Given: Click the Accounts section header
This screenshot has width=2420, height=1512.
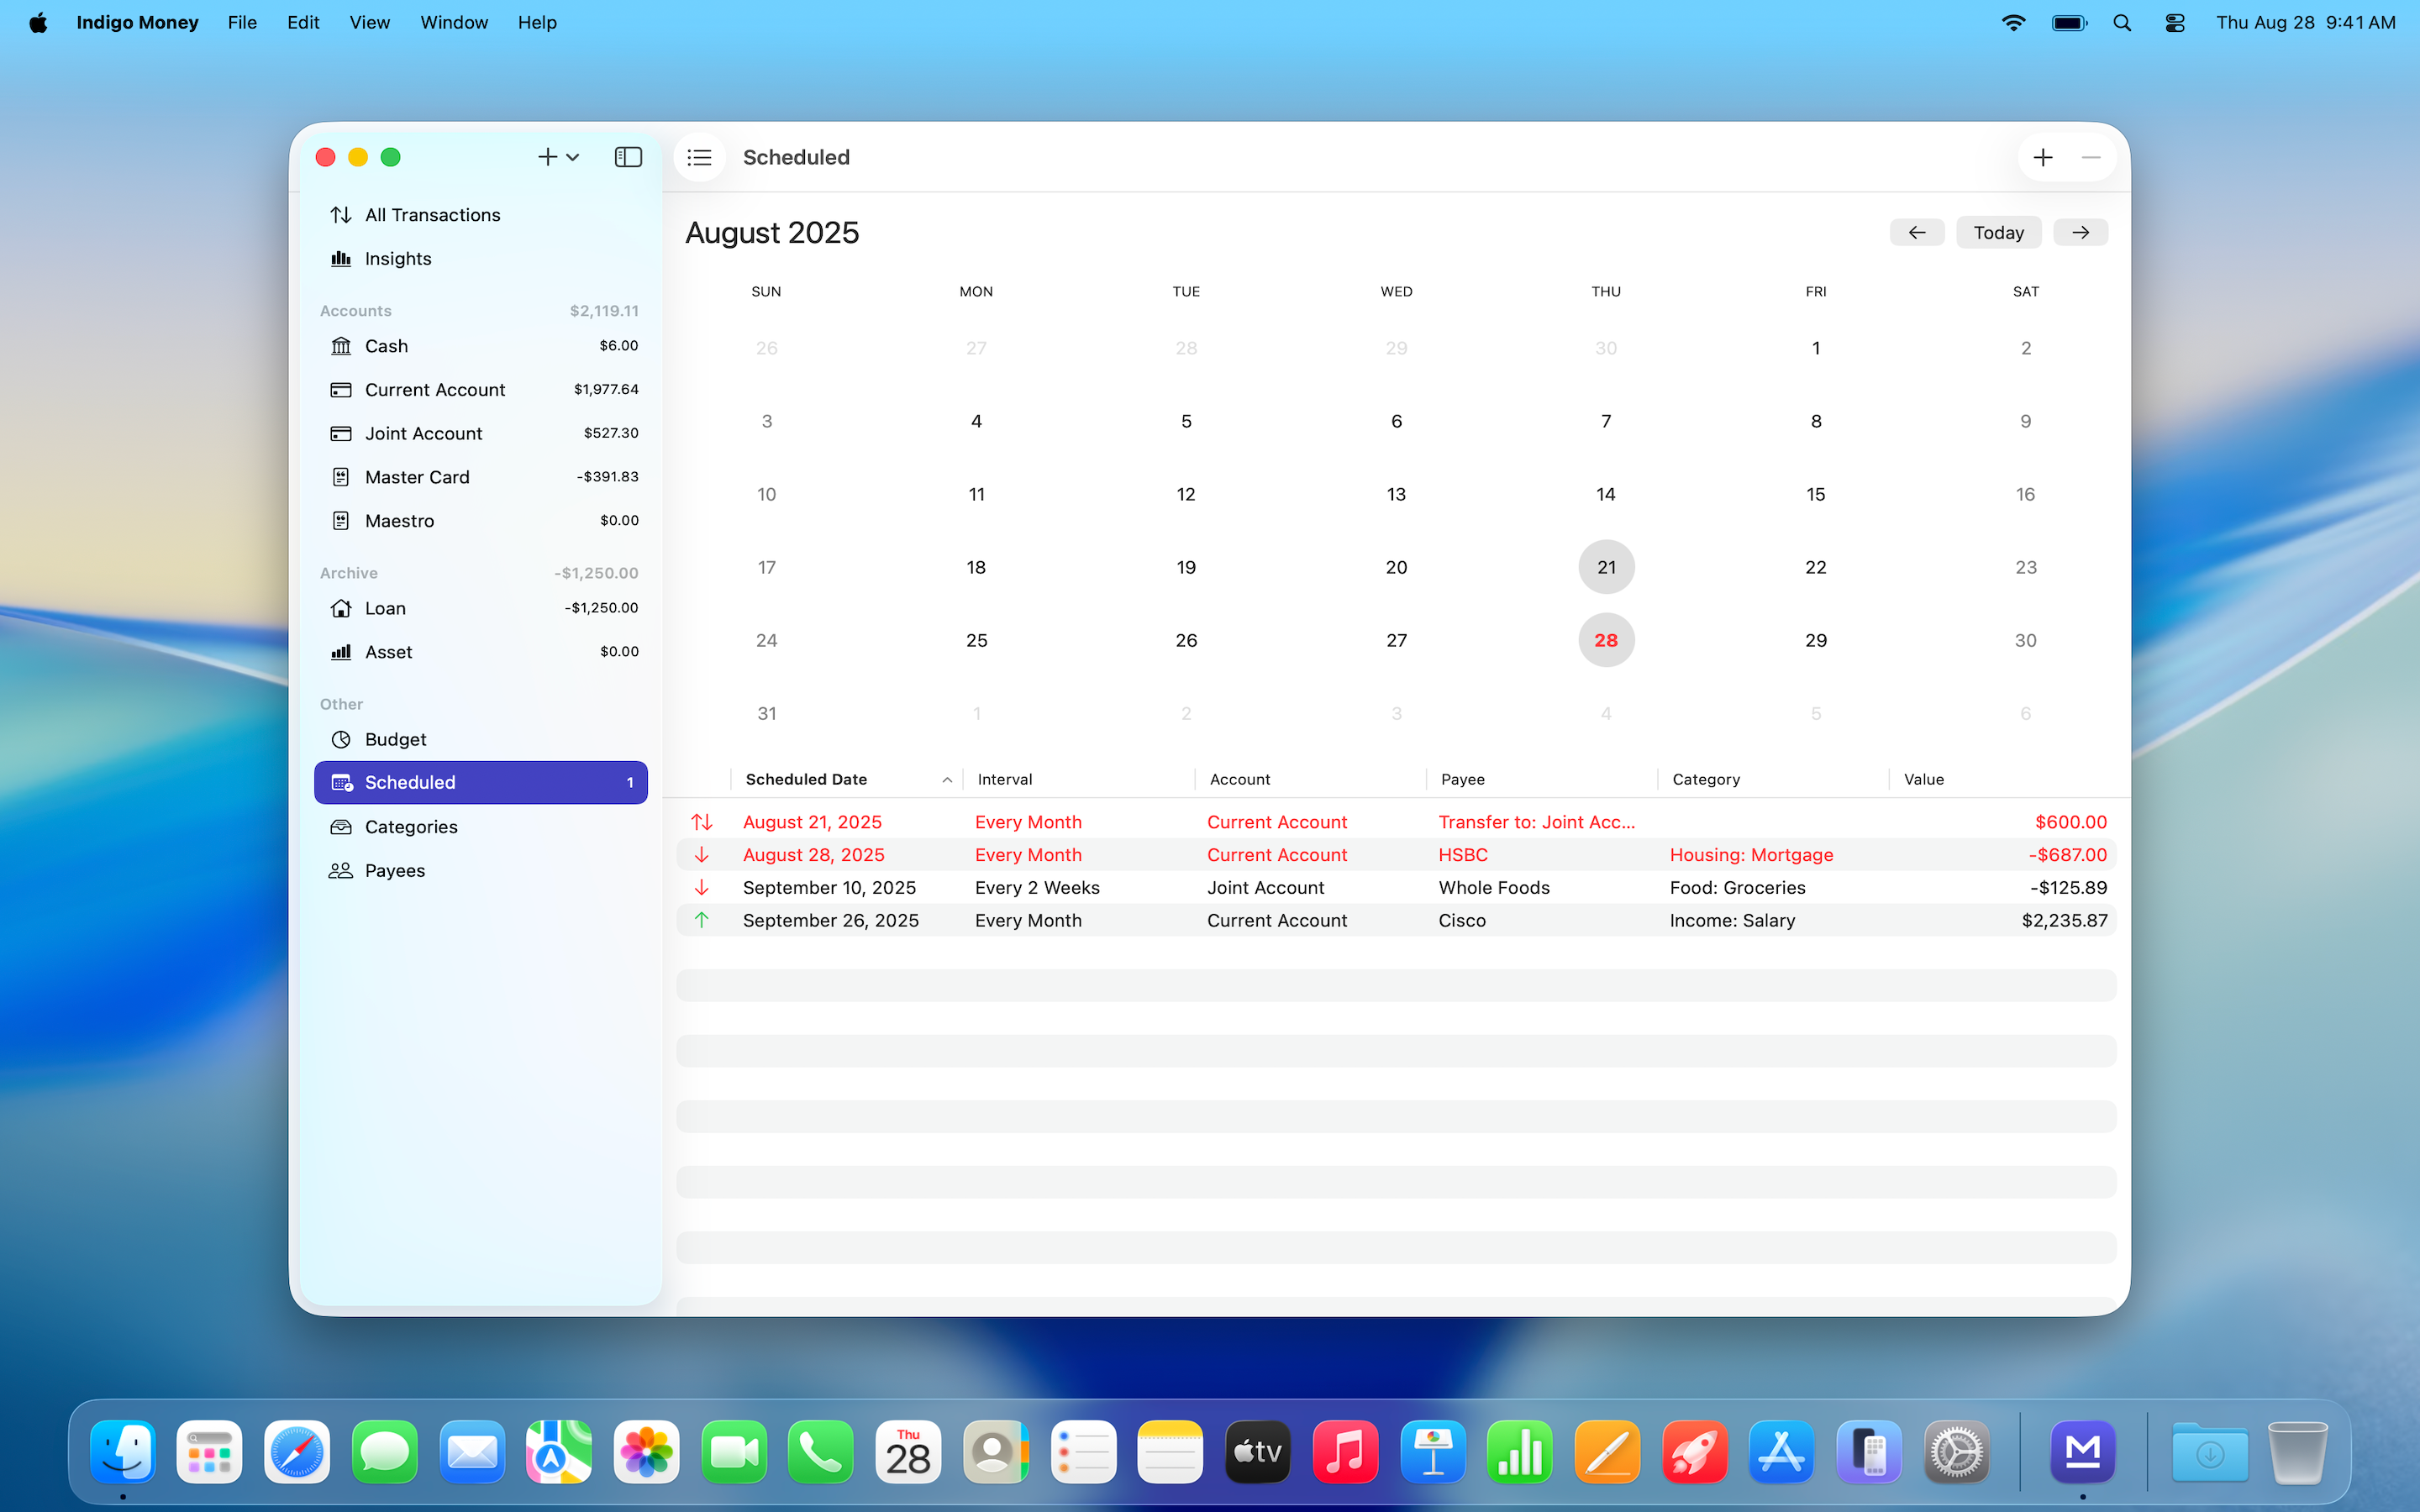Looking at the screenshot, I should coord(355,311).
